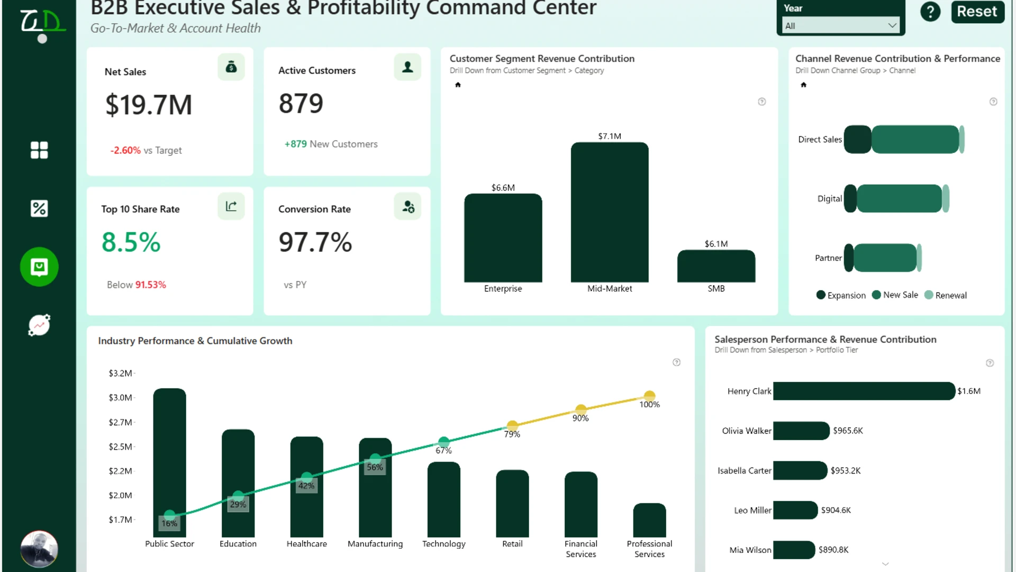Open the percent page icon in sidebar
The width and height of the screenshot is (1016, 572).
point(39,209)
